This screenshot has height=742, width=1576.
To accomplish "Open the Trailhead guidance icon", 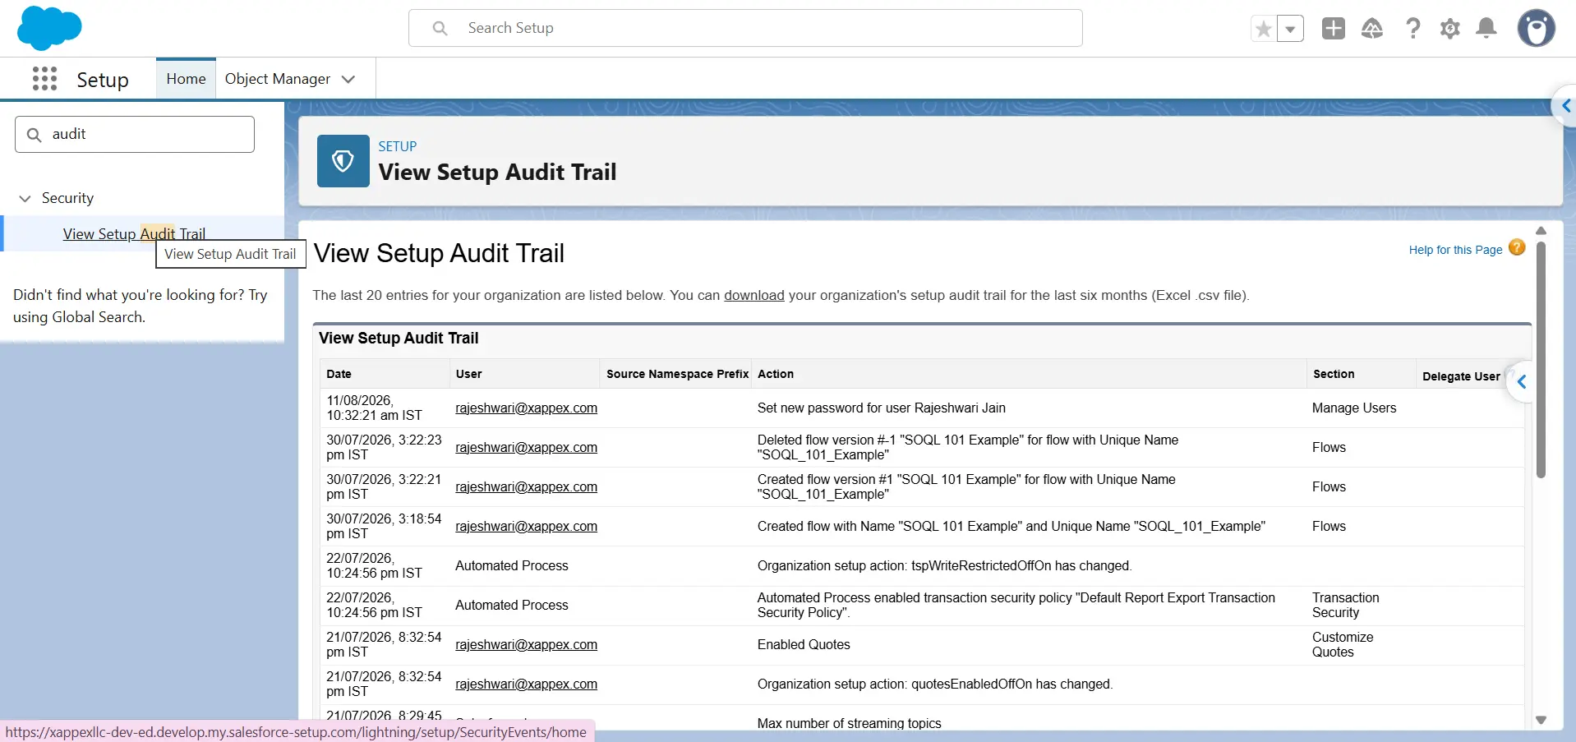I will tap(1372, 29).
